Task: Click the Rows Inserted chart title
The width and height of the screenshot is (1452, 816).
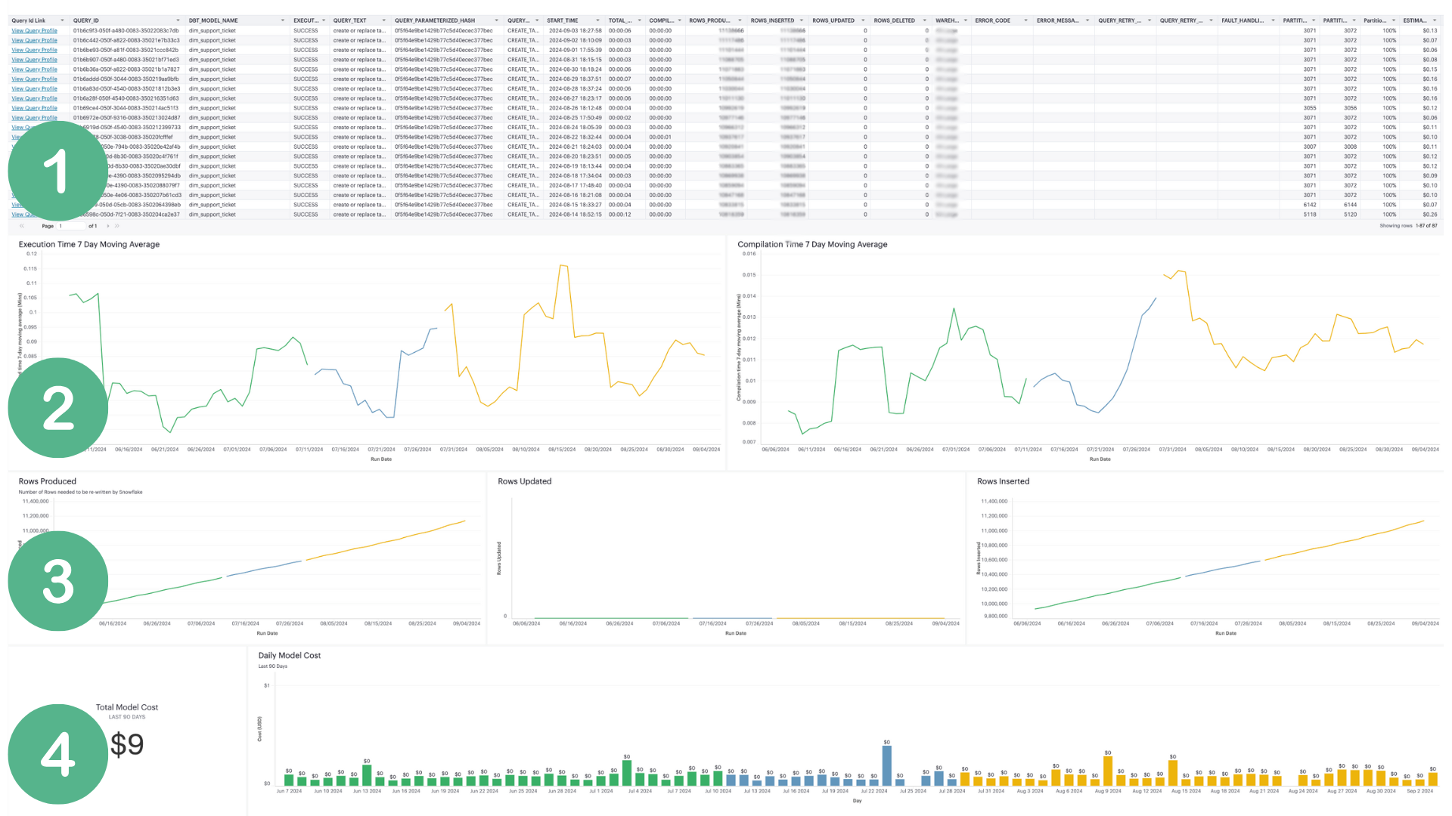Action: (1003, 481)
